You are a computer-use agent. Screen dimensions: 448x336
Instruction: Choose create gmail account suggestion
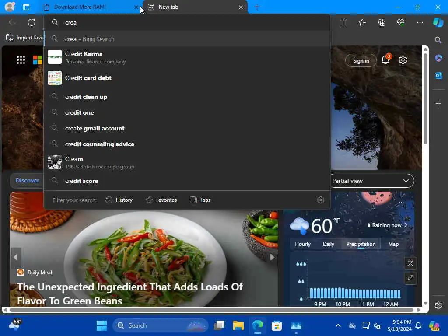point(187,128)
